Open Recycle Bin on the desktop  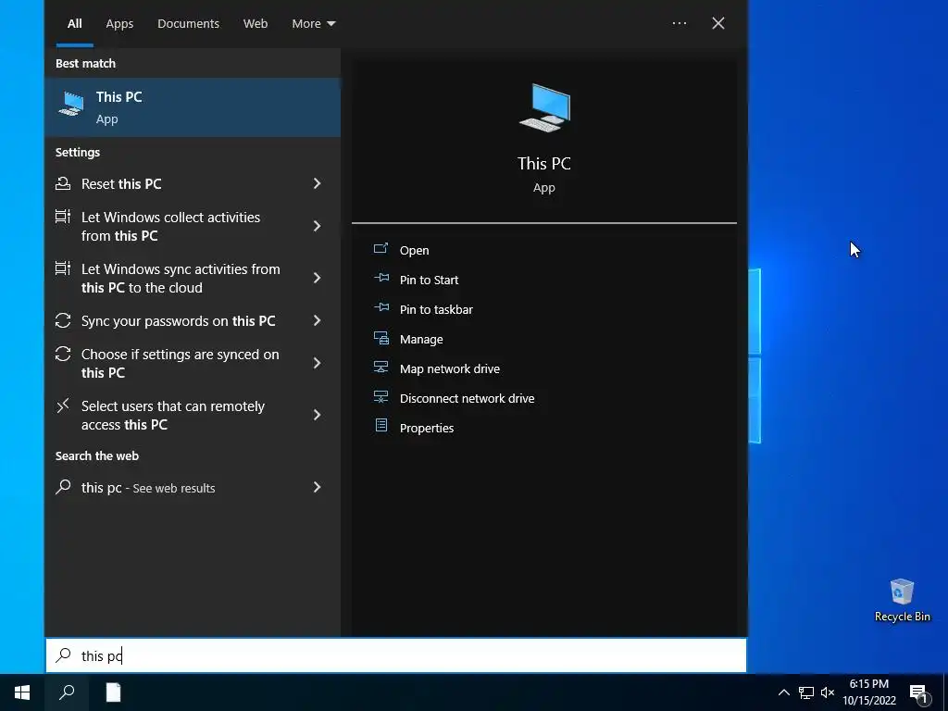coord(902,600)
